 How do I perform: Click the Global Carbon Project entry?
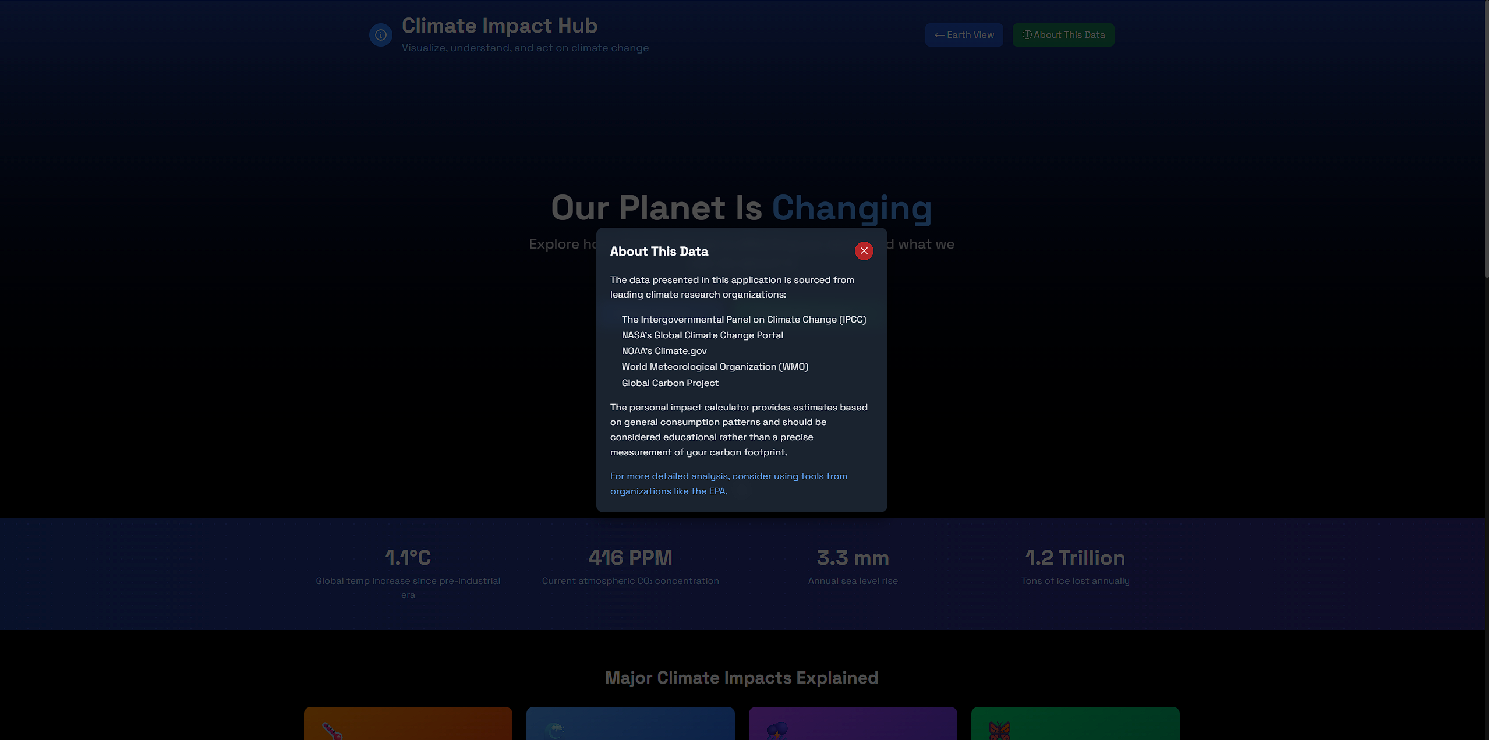tap(670, 383)
